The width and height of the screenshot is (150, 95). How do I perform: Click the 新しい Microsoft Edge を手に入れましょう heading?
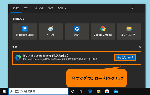(46, 56)
